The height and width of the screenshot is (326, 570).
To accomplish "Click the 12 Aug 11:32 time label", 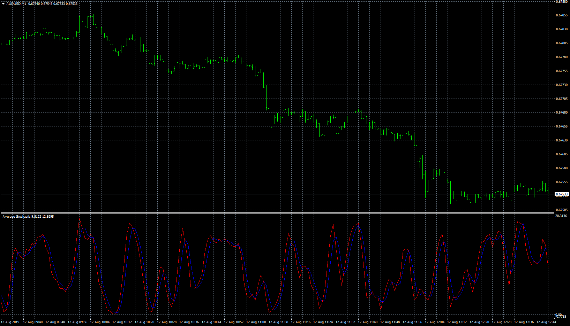I will tap(345, 322).
